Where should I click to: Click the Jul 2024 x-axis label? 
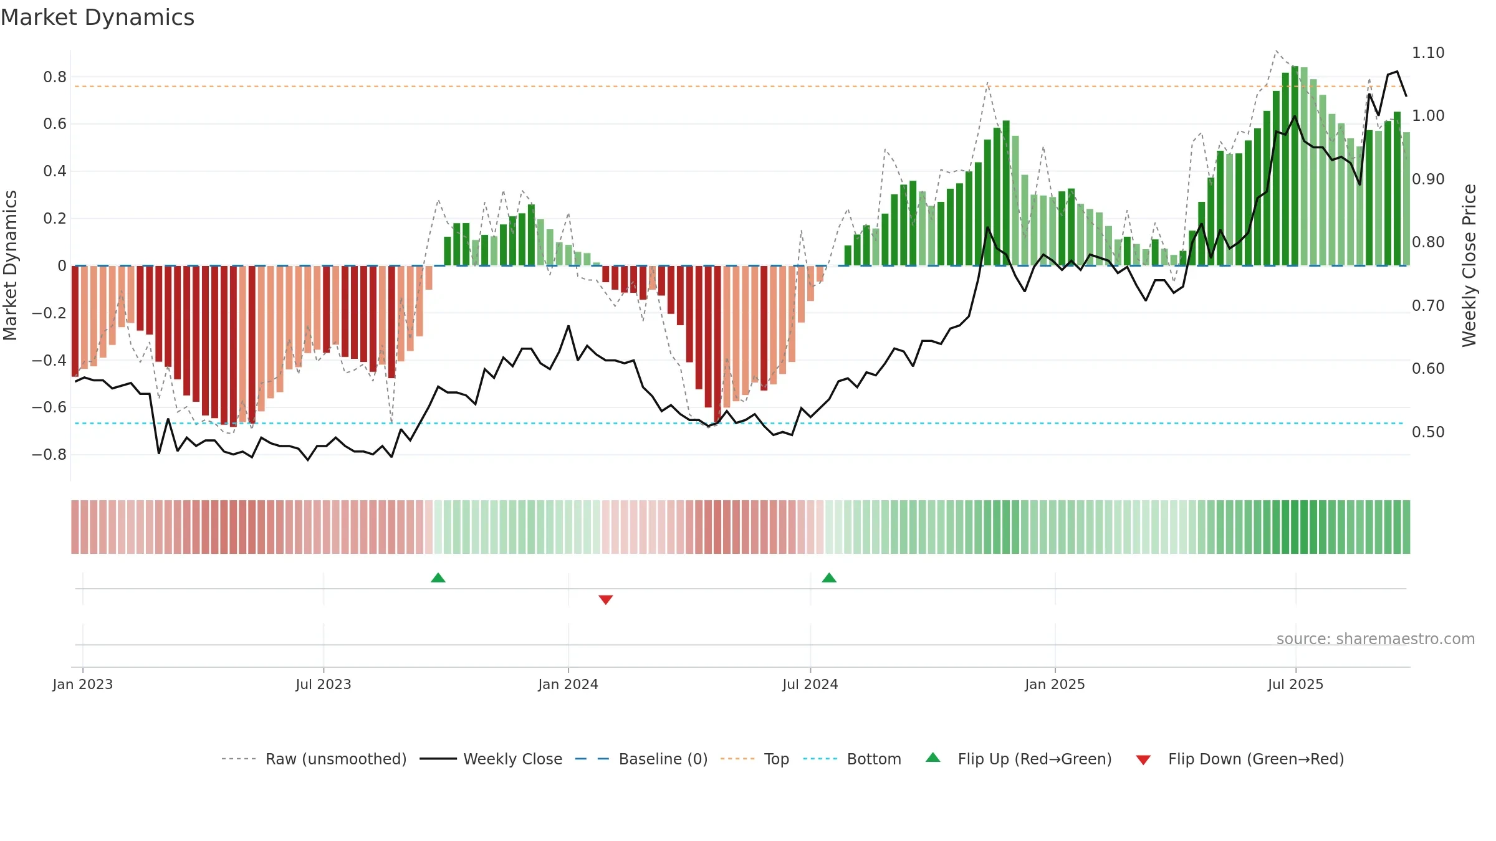[810, 684]
